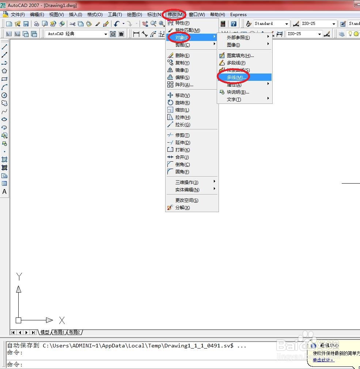Expand the Undo history dropdown arrow

tap(123, 23)
